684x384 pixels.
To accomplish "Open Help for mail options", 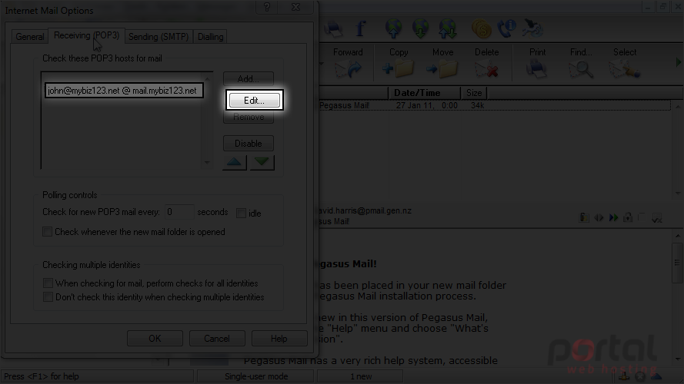I will 279,338.
